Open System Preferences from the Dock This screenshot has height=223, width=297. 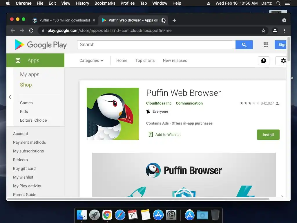pyautogui.click(x=171, y=215)
